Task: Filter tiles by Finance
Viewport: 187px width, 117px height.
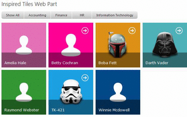Action: click(61, 15)
